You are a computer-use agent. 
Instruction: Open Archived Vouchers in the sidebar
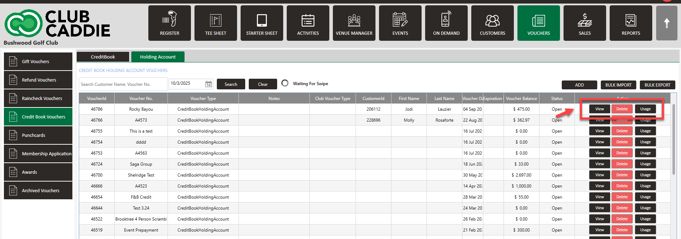coord(38,190)
